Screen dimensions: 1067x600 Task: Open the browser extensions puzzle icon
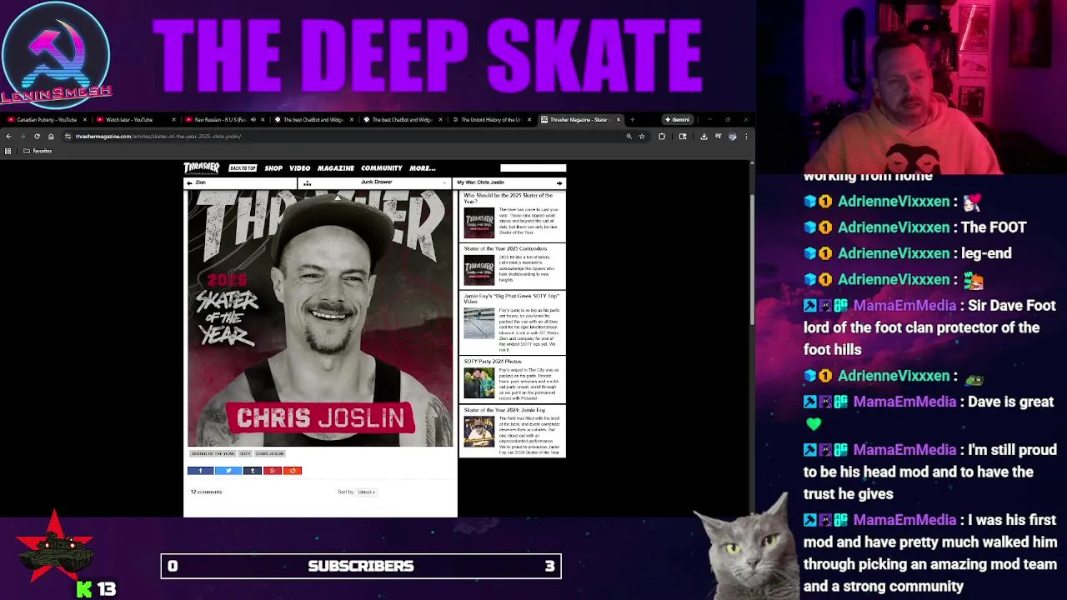[662, 136]
